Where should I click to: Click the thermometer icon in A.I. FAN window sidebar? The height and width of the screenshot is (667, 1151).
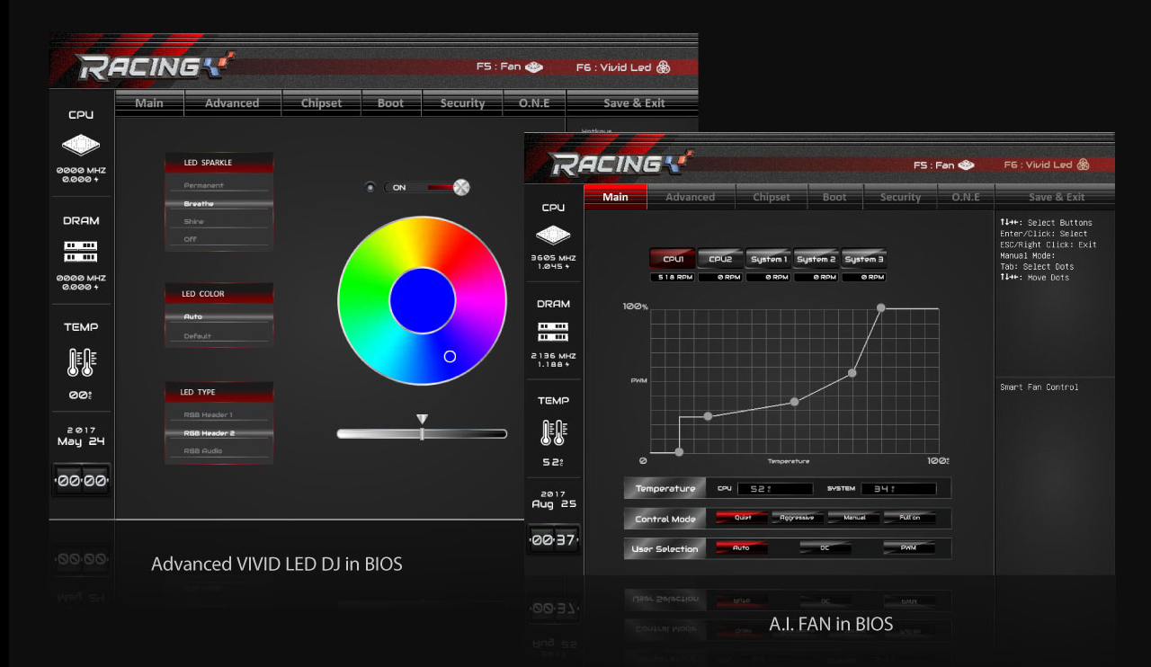553,433
